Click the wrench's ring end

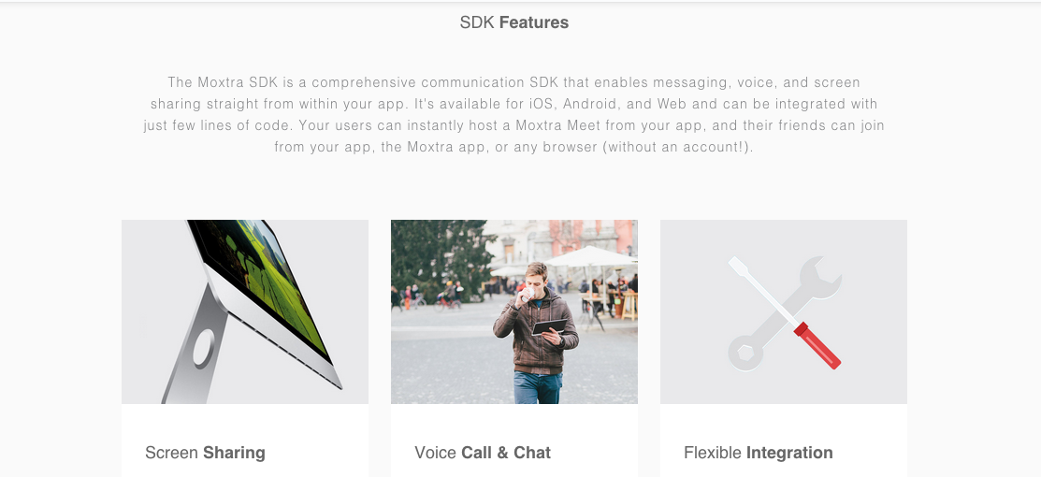[x=746, y=353]
